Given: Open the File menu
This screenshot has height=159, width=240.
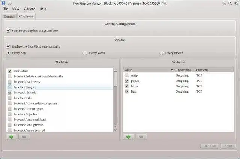Looking at the screenshot, I should click(x=5, y=9).
